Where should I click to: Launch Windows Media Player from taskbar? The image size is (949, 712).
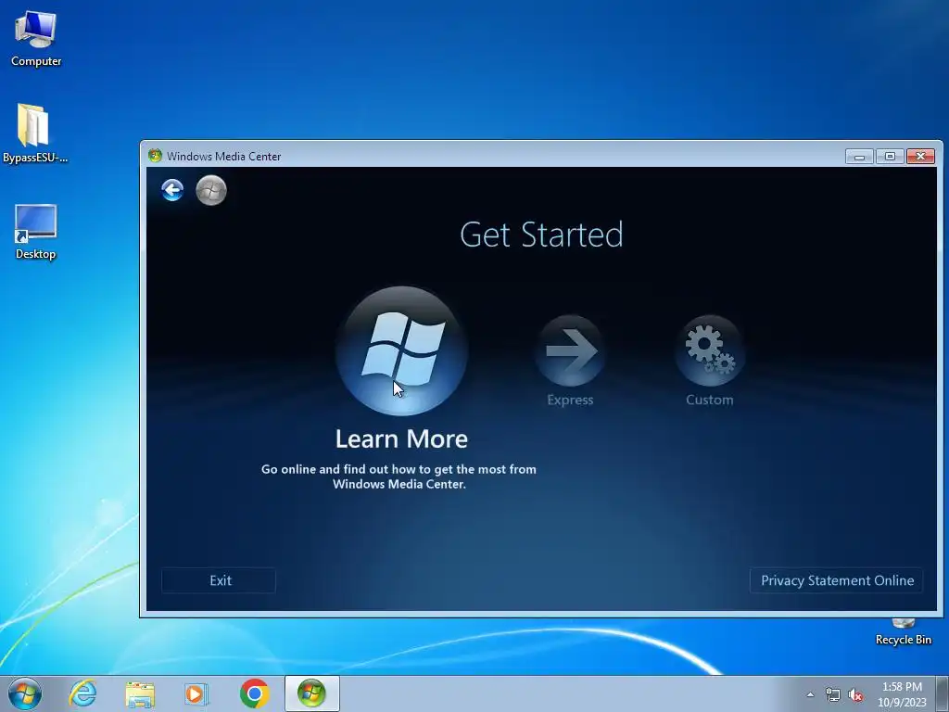pos(196,693)
